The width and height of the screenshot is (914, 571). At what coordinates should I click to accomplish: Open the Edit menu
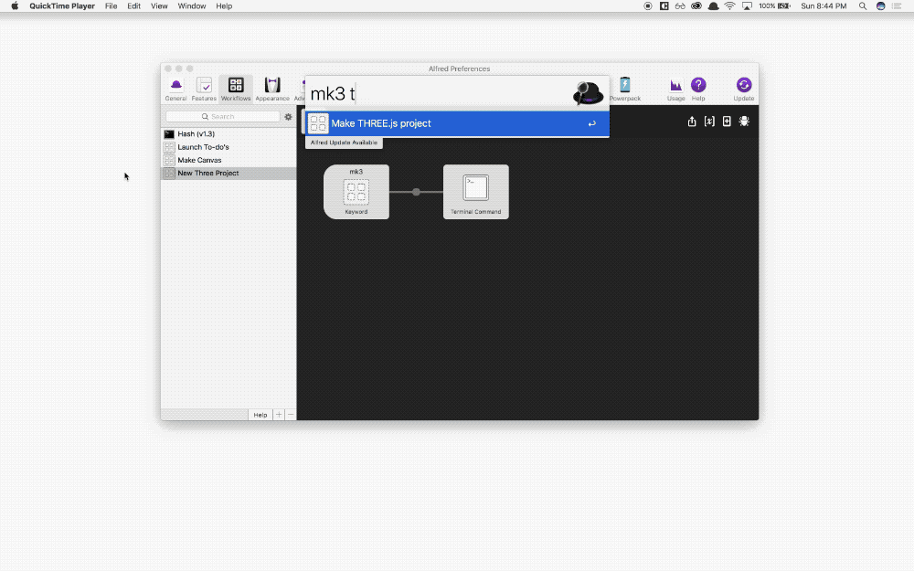134,5
